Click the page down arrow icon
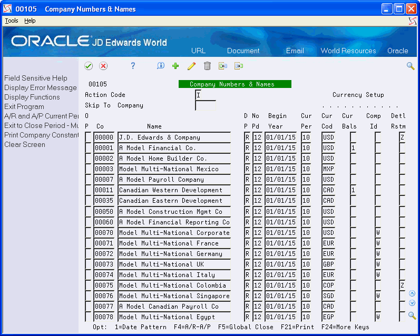Screen dimensions: 420x336 [x=412, y=303]
